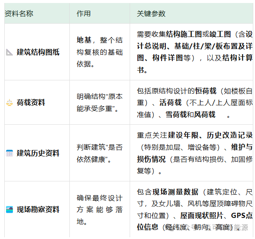Click the cell reading 明确结构"原本能承受多重"
The height and width of the screenshot is (239, 255).
click(x=100, y=103)
